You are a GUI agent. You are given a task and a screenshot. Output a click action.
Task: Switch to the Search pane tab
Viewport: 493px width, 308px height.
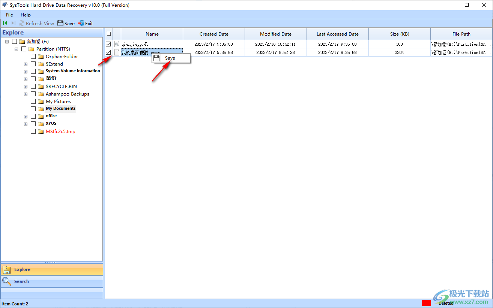pos(52,281)
